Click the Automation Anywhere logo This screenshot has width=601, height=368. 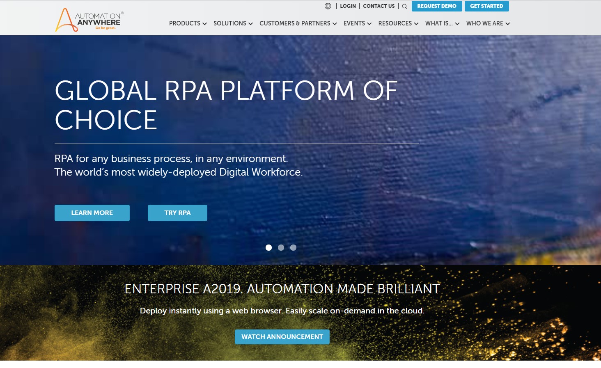(x=89, y=20)
